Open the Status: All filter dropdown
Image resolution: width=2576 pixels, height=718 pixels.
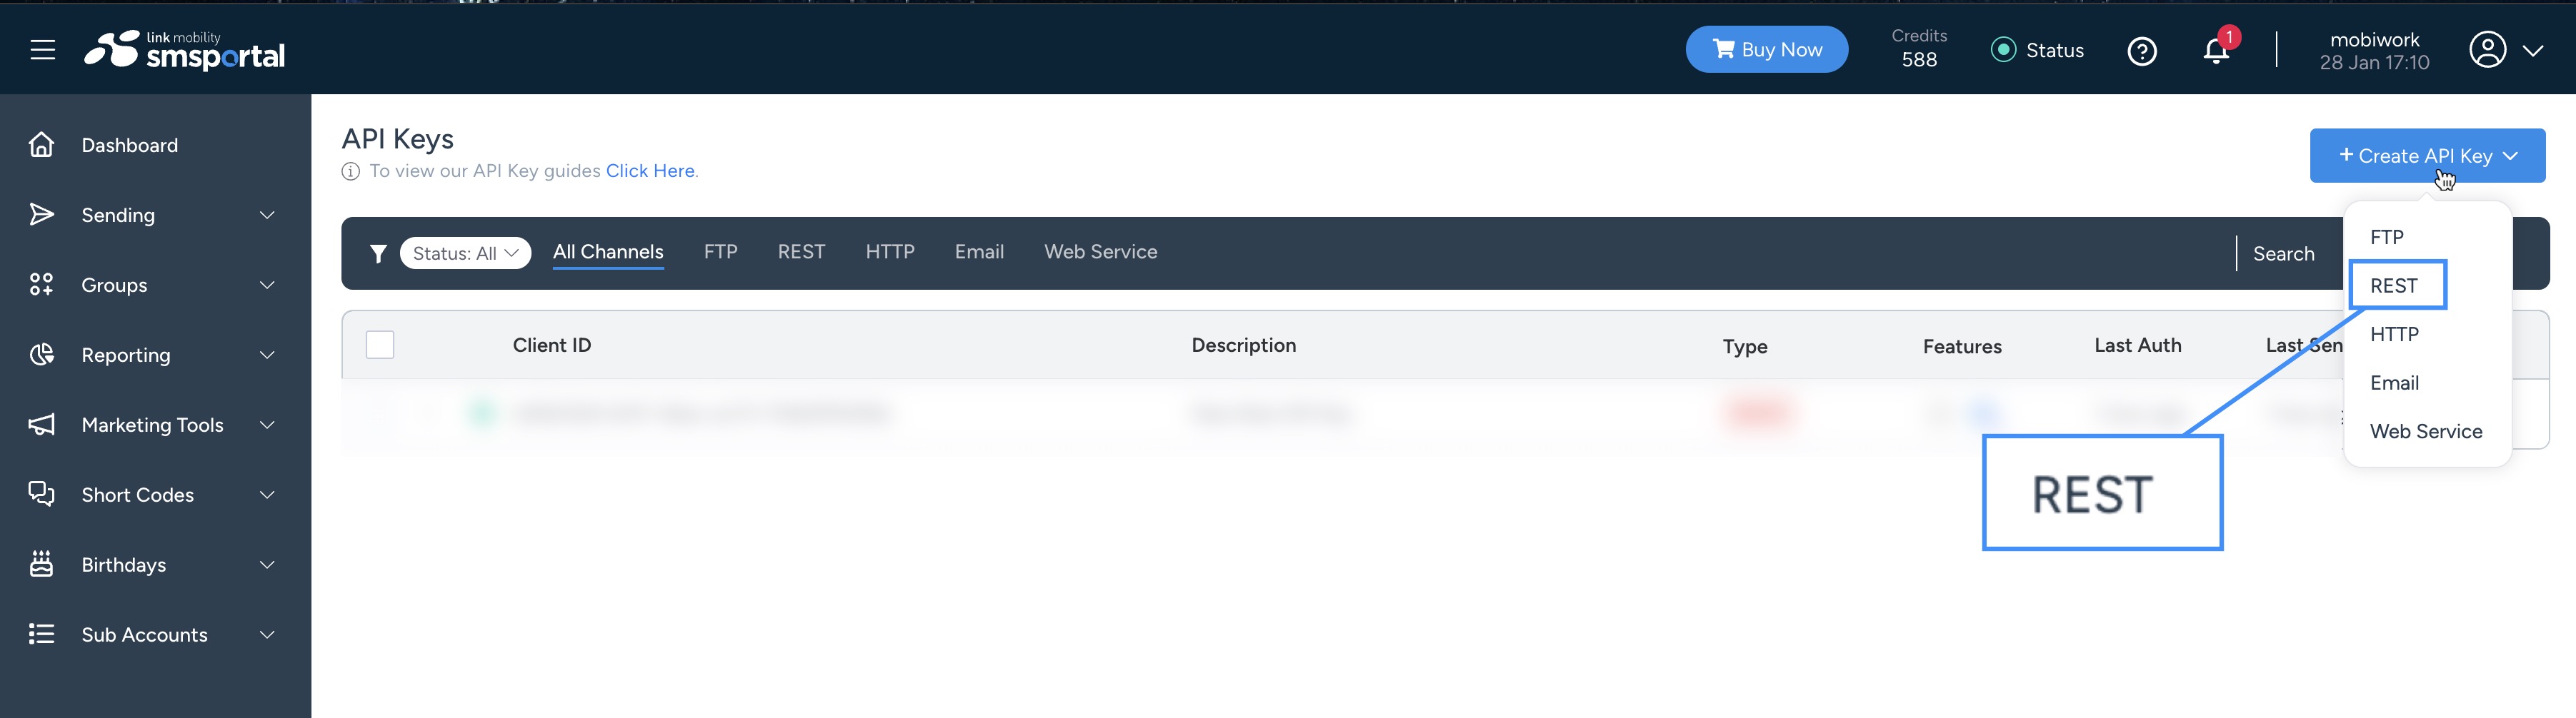[465, 253]
